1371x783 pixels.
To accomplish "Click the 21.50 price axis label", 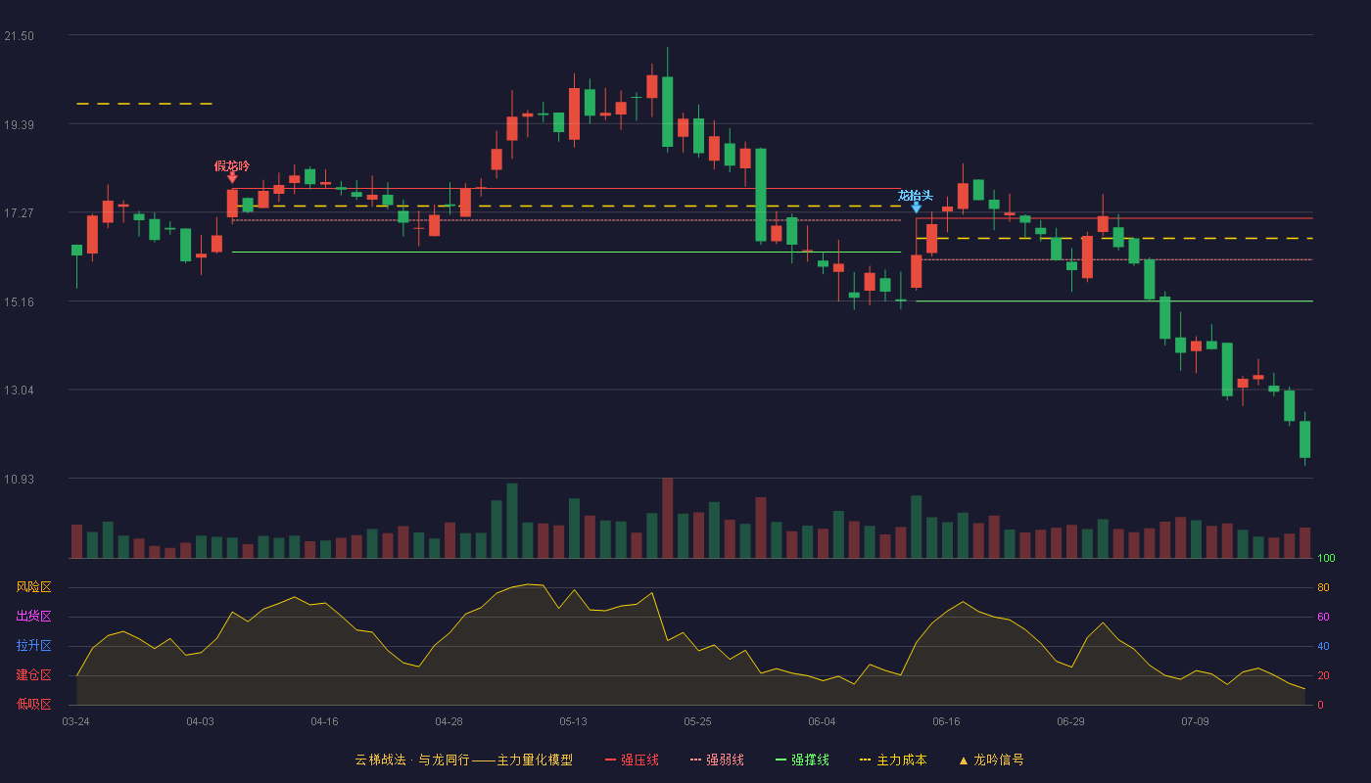I will tap(20, 36).
